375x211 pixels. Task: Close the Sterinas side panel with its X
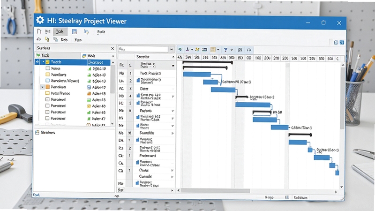pos(112,48)
